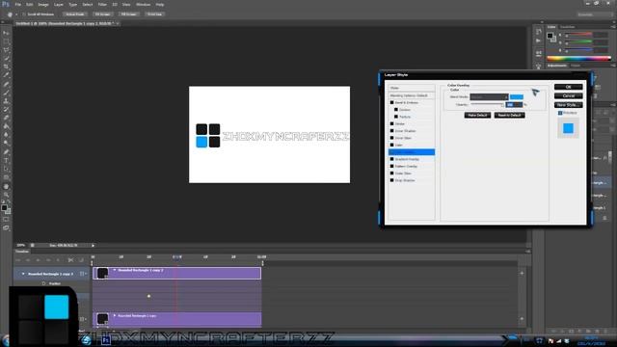
Task: Enable the Inner Shadow checkbox
Action: 391,131
